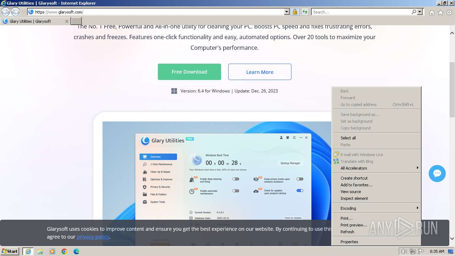The width and height of the screenshot is (455, 256).
Task: Open Windows Media Player from the taskbar
Action: click(52, 251)
